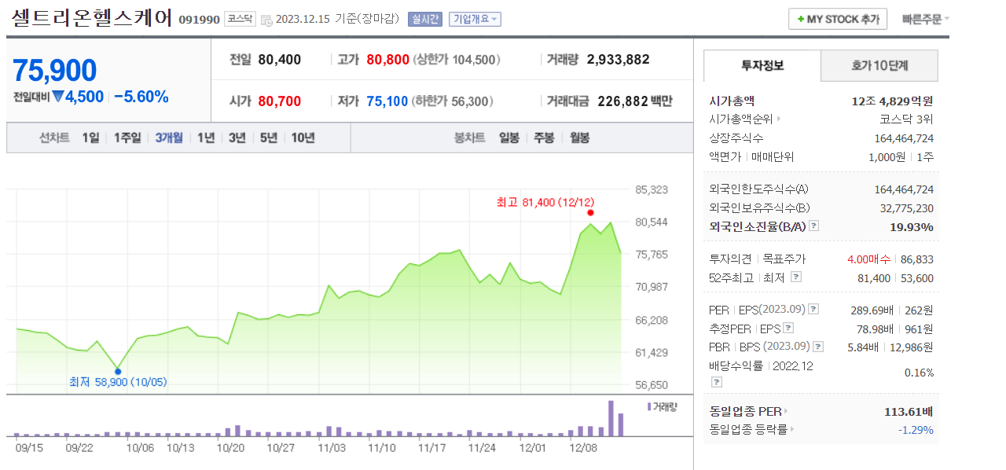The image size is (1006, 470).
Task: Open the help icon next to PER EPS(2023.09)
Action: [x=813, y=310]
